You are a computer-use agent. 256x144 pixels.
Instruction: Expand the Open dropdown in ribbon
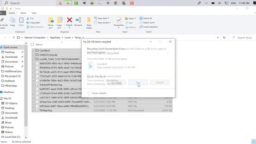(x=135, y=18)
